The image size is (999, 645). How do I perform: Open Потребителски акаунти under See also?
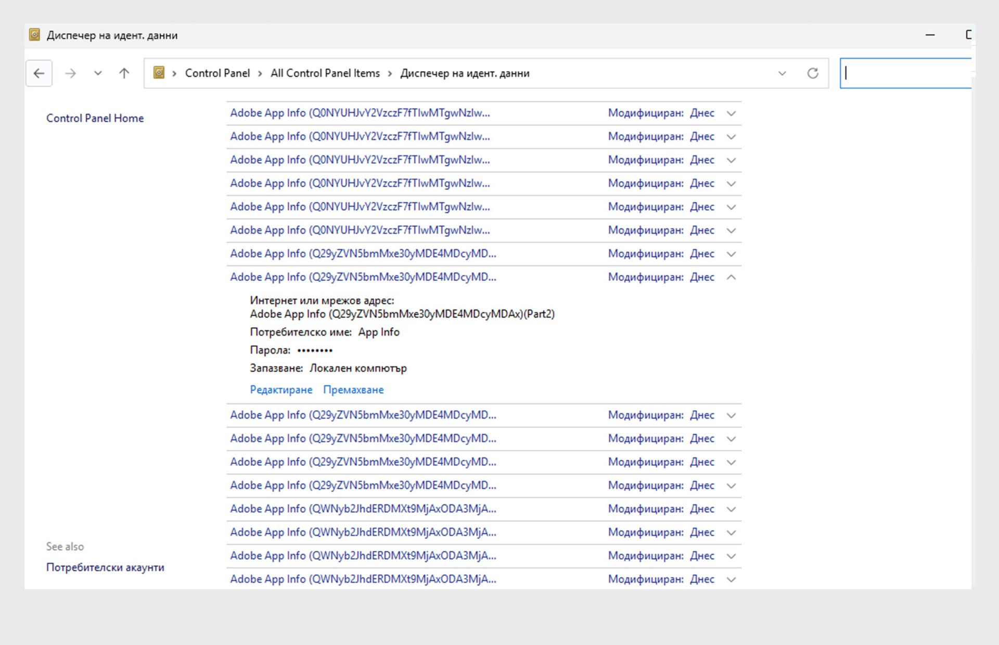click(x=105, y=567)
